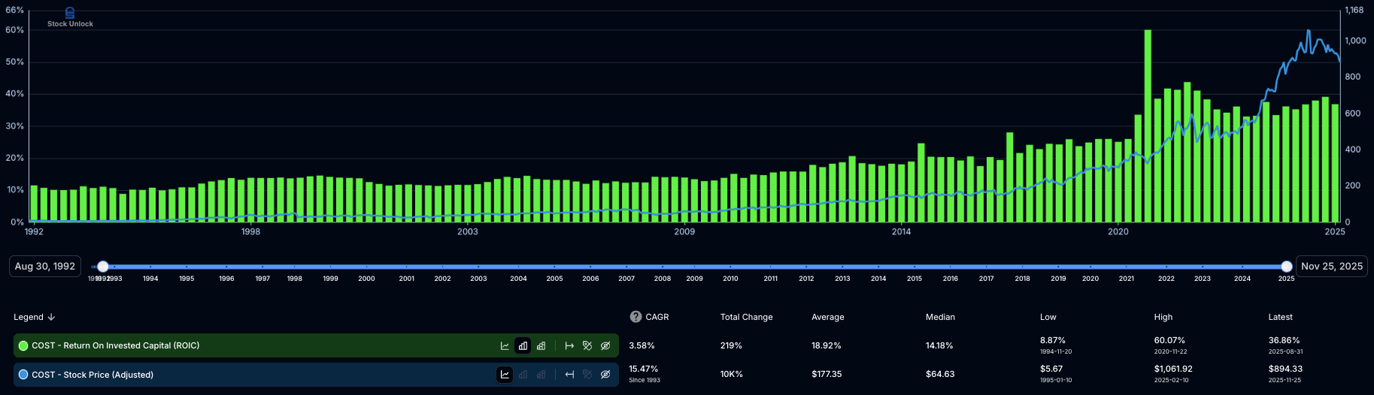Hide the ROIC series with eye icon
The width and height of the screenshot is (1374, 395).
pyautogui.click(x=605, y=345)
